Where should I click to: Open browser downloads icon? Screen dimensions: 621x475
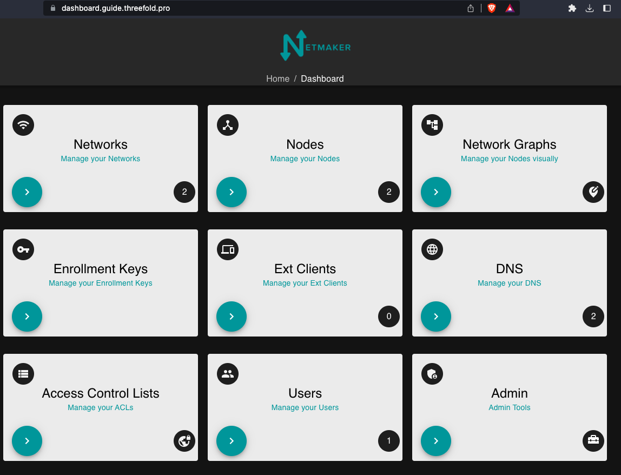pyautogui.click(x=590, y=8)
